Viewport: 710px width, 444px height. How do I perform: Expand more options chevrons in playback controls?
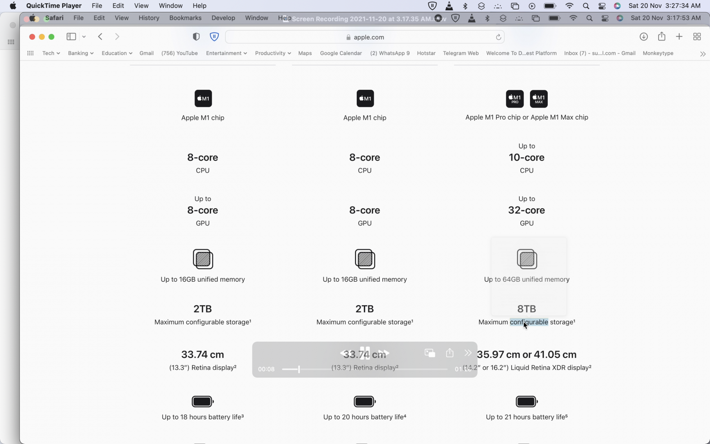tap(468, 353)
